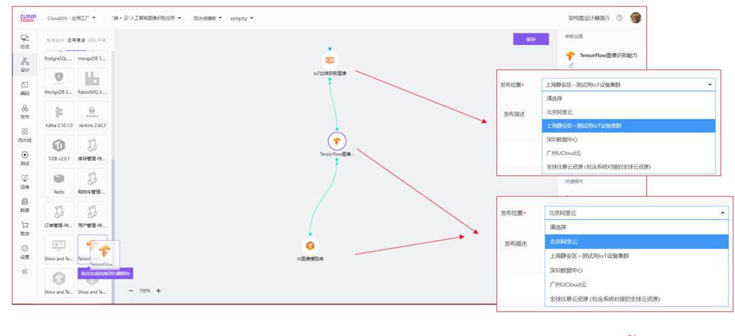Click the purple 保存 save button
Image resolution: width=735 pixels, height=336 pixels.
(531, 39)
